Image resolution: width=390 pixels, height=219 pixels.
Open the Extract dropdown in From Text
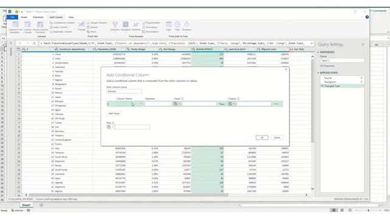pos(93,27)
